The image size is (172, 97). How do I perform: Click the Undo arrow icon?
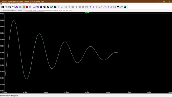[118, 7]
